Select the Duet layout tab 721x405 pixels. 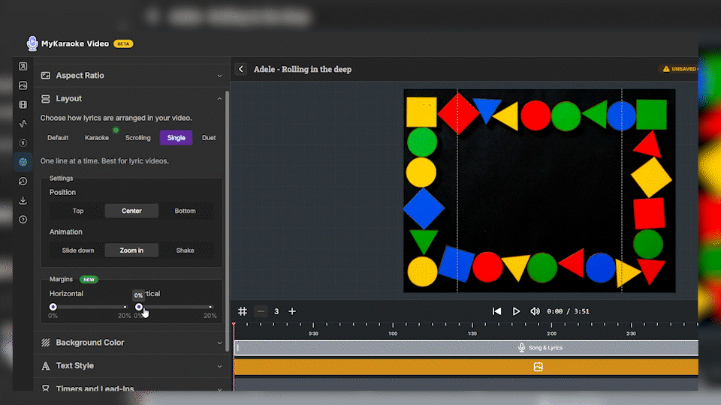[x=209, y=138]
